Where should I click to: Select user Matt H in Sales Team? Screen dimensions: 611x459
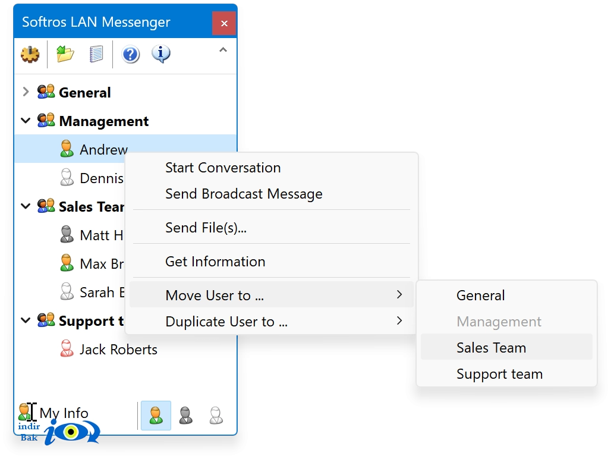click(102, 235)
